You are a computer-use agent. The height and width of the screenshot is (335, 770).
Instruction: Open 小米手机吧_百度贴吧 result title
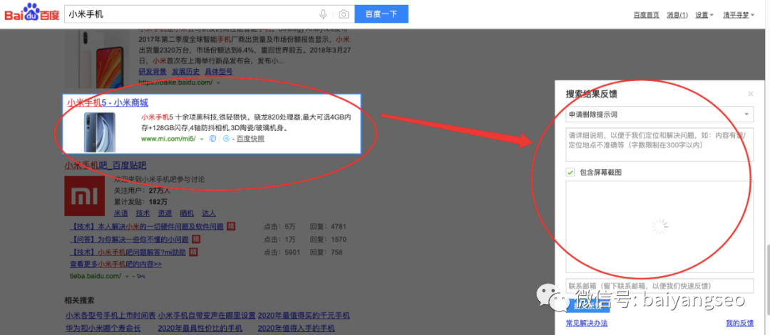(105, 166)
